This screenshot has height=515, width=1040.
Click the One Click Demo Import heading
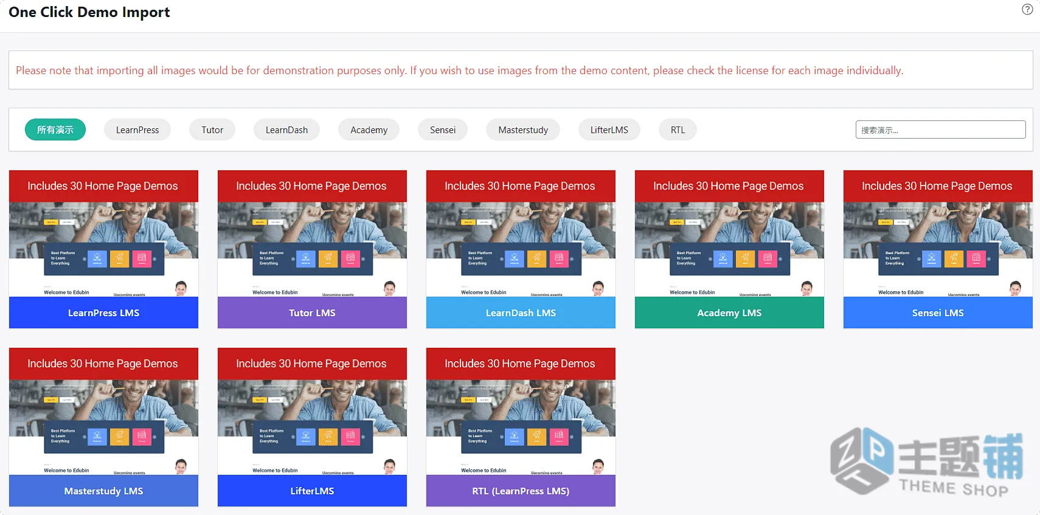(89, 12)
